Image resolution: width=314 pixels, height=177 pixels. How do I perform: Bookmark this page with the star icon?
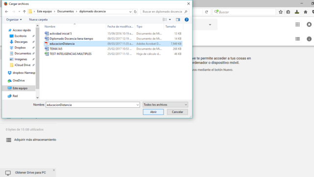tap(281, 12)
